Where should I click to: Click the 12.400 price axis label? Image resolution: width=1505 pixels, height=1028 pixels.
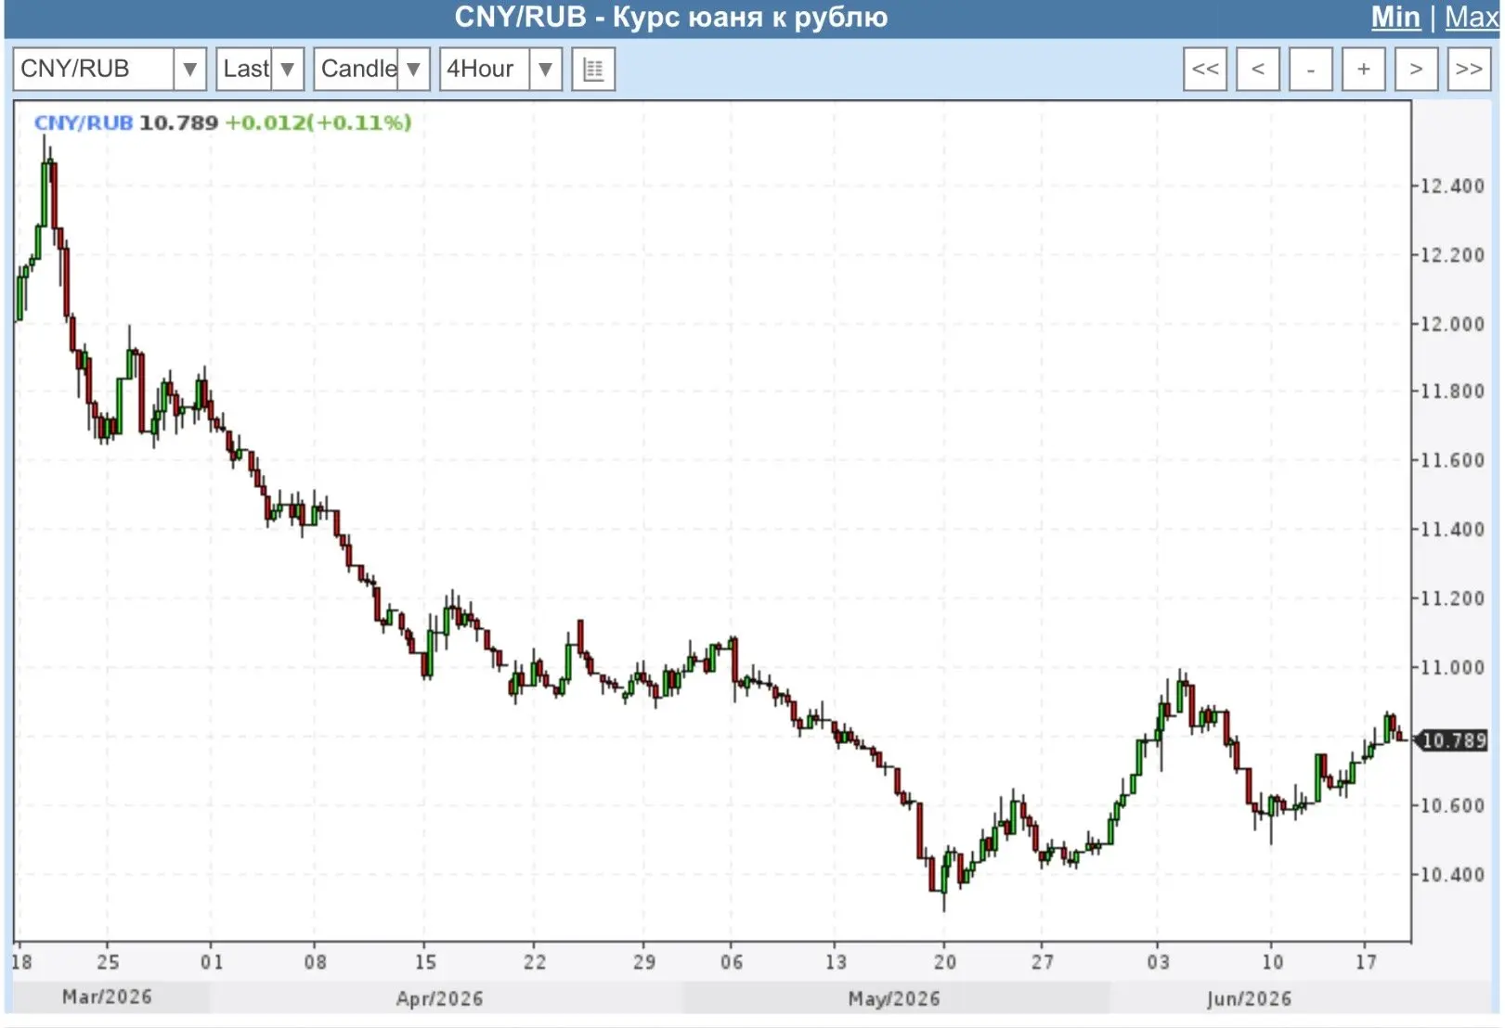(1453, 186)
